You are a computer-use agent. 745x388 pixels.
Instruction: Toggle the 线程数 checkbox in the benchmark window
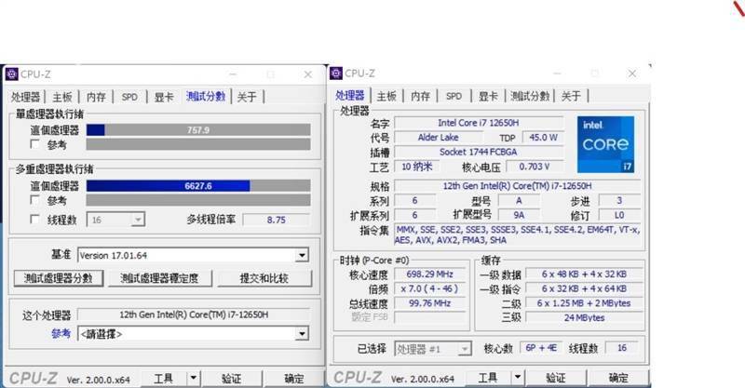tap(34, 219)
